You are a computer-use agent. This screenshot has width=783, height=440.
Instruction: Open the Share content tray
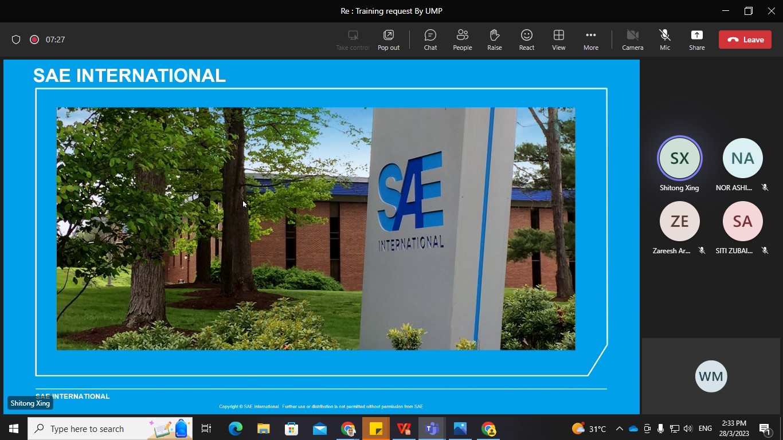click(697, 40)
